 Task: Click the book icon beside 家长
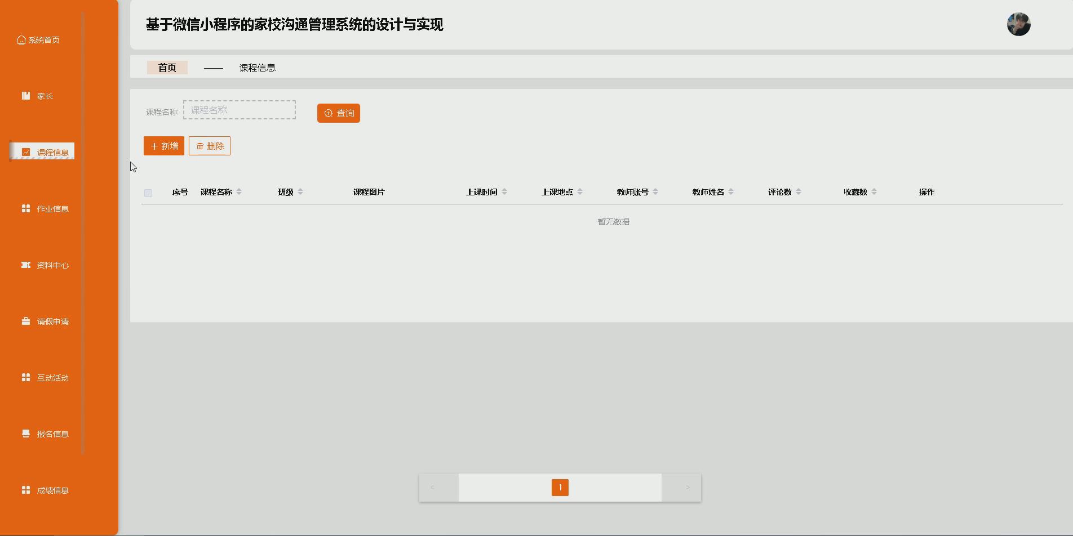tap(26, 96)
